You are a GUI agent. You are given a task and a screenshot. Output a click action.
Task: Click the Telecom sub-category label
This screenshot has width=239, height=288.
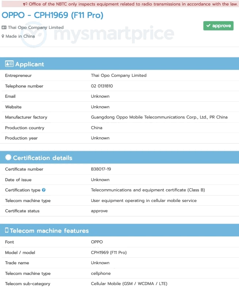(27, 284)
